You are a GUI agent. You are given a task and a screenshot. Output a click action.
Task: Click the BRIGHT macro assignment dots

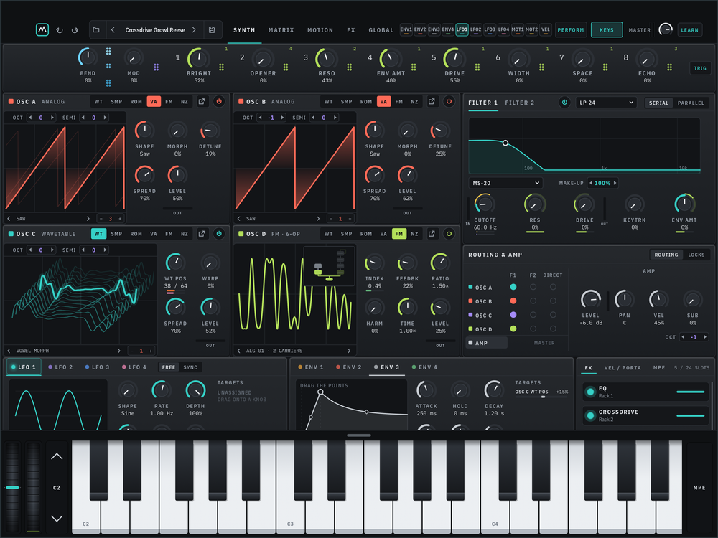point(221,67)
